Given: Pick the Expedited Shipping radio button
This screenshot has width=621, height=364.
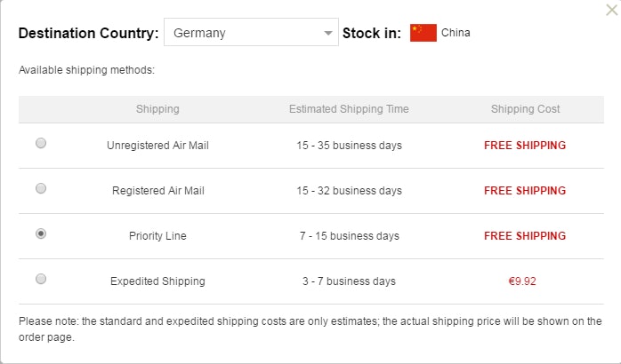Looking at the screenshot, I should [x=41, y=279].
